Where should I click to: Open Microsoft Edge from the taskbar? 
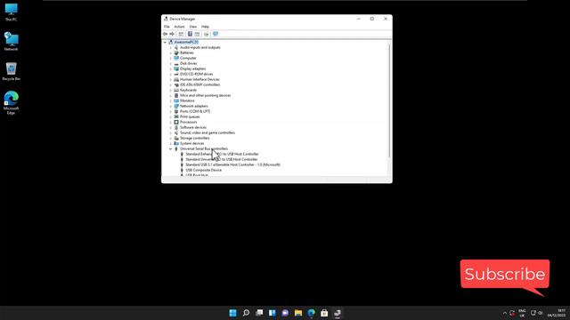(311, 313)
